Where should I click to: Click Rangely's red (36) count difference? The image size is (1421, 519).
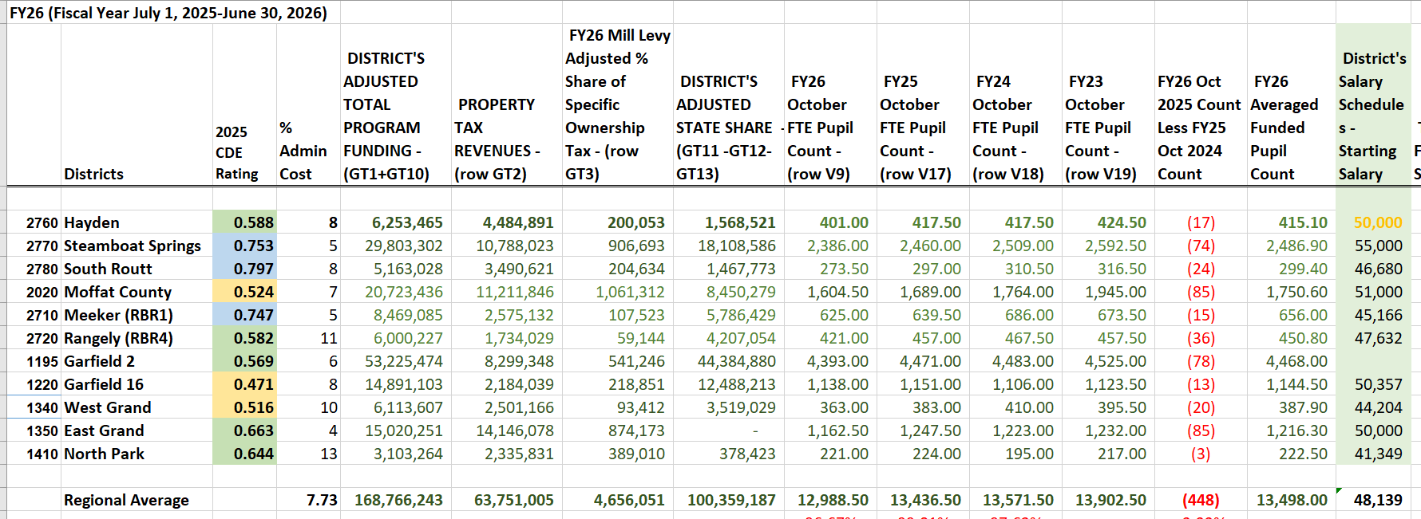(1201, 338)
